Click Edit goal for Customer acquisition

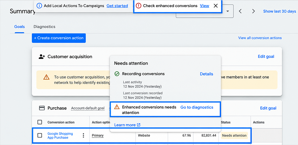pos(266,56)
